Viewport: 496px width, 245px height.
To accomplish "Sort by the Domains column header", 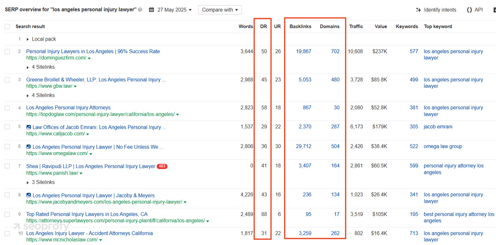I will [329, 26].
